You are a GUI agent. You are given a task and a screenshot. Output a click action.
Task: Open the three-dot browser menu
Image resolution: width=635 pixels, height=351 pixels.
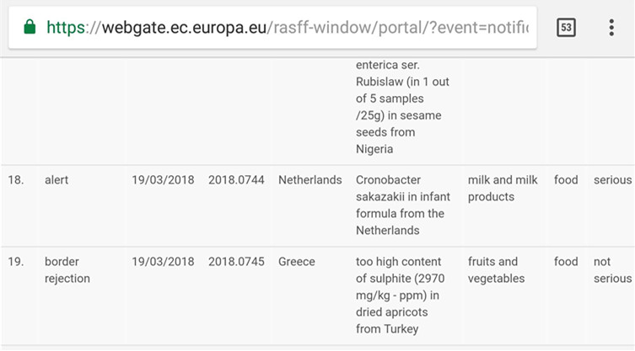(611, 28)
